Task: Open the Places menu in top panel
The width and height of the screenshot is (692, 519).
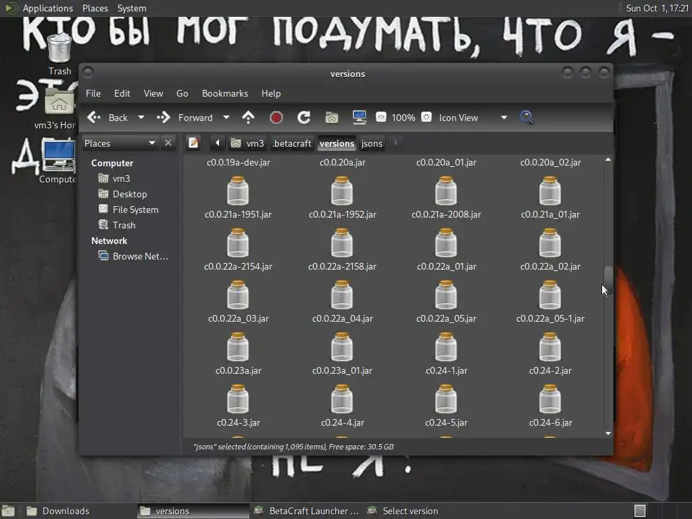Action: [x=95, y=8]
